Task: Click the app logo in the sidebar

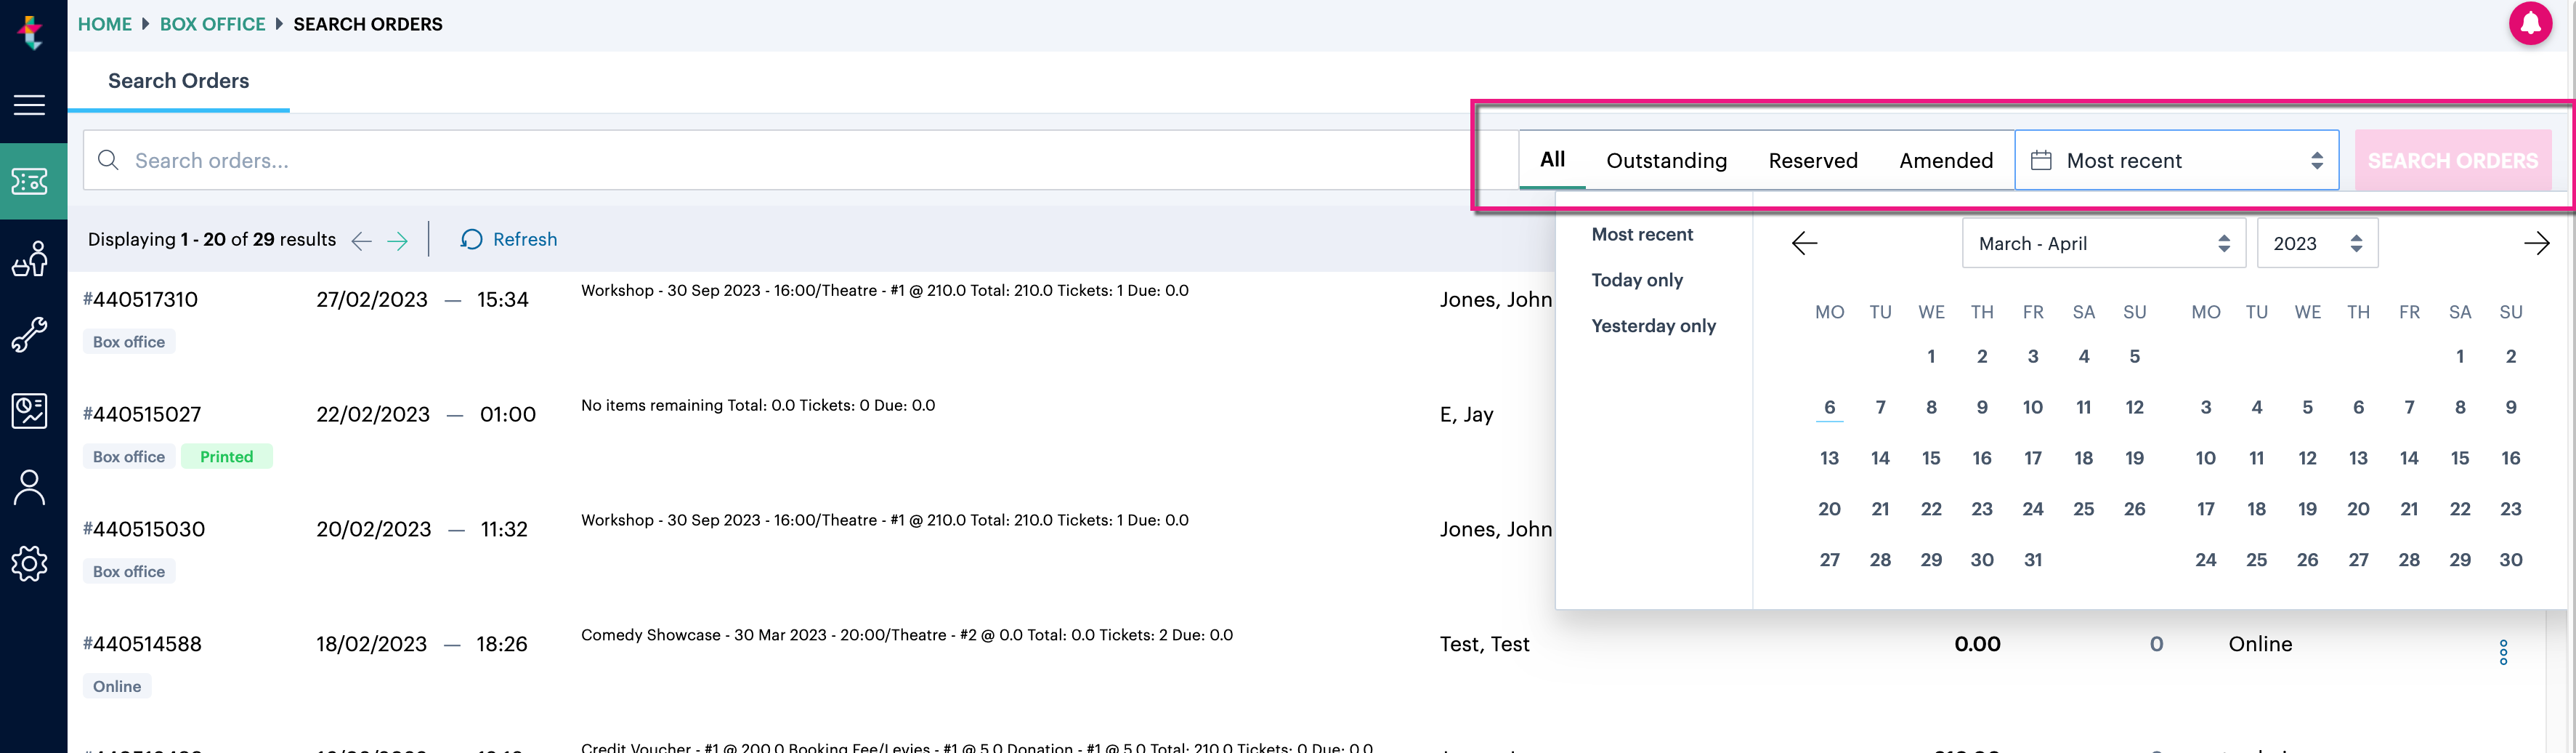Action: click(31, 31)
